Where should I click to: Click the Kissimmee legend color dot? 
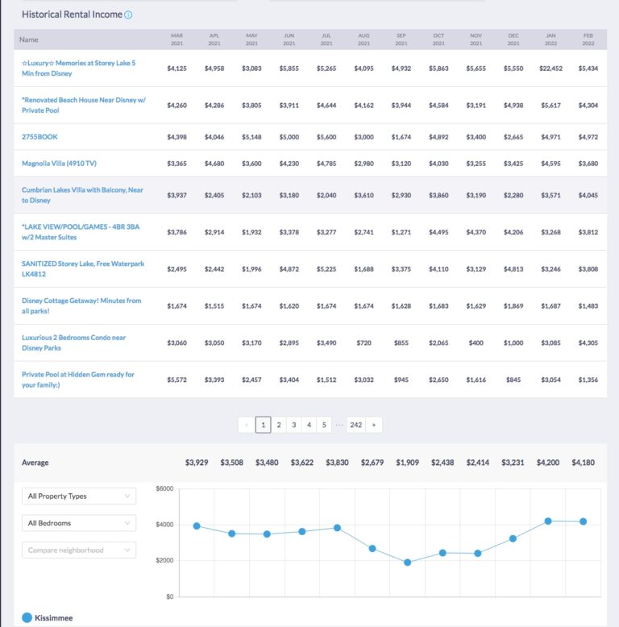(27, 617)
